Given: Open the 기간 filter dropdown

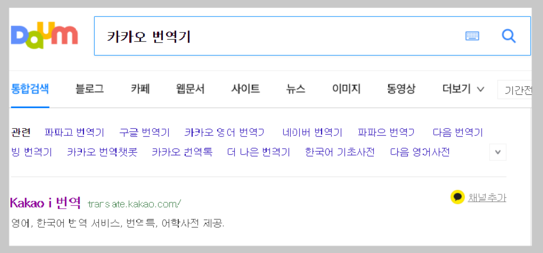Looking at the screenshot, I should [x=515, y=90].
